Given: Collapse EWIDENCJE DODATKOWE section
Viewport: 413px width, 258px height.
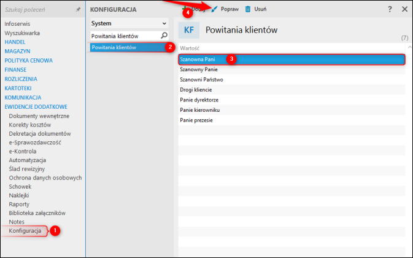Looking at the screenshot, I should click(x=36, y=107).
